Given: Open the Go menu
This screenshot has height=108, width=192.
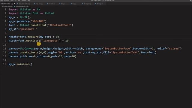Looking at the screenshot, I should click(16, 1).
